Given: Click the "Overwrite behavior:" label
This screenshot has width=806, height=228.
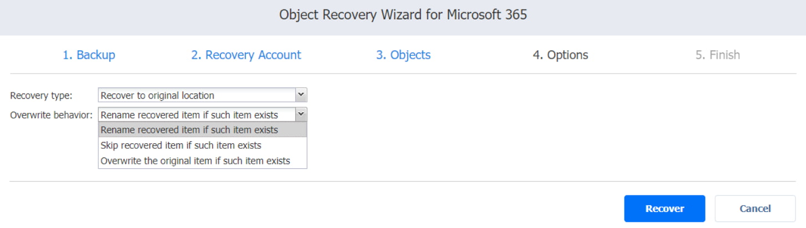Looking at the screenshot, I should (x=52, y=115).
